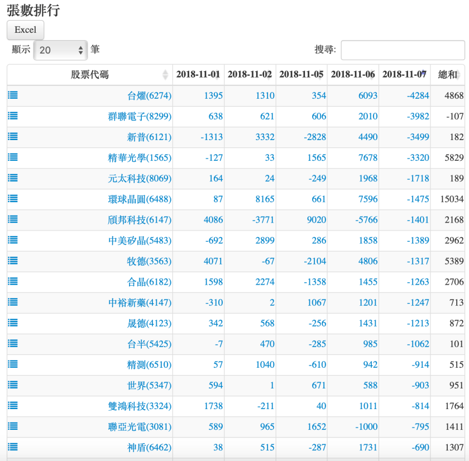Sort by the 2018-11-01 column header
The height and width of the screenshot is (461, 469).
tap(198, 75)
